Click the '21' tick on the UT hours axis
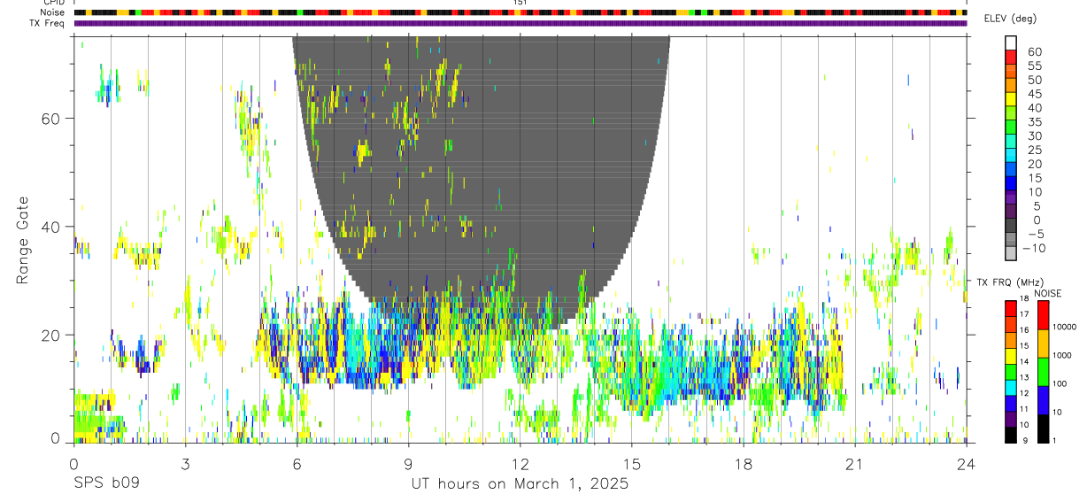 coord(855,463)
